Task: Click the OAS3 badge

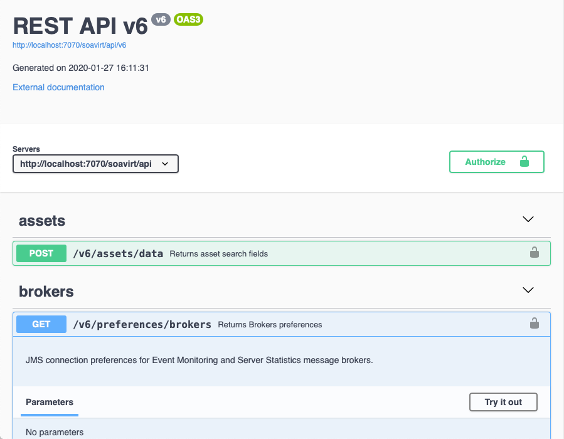Action: [188, 19]
